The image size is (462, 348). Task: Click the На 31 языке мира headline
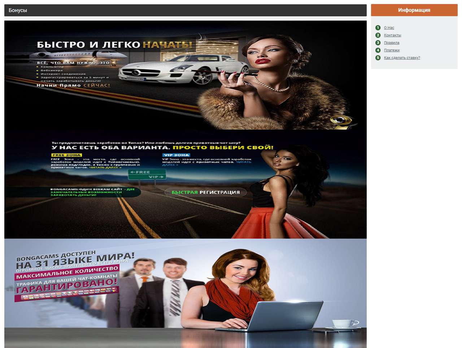75,261
